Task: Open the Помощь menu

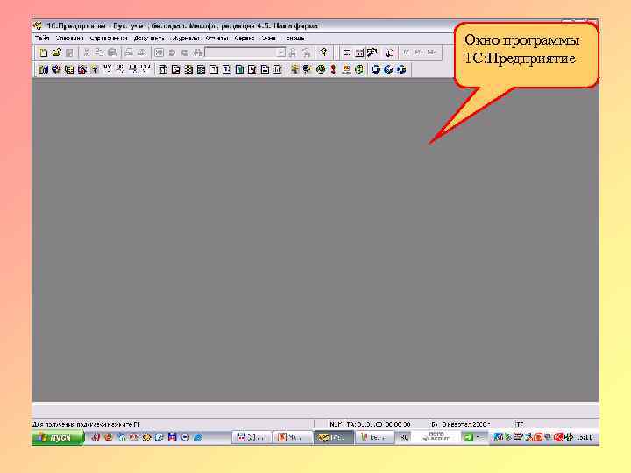Action: 295,39
